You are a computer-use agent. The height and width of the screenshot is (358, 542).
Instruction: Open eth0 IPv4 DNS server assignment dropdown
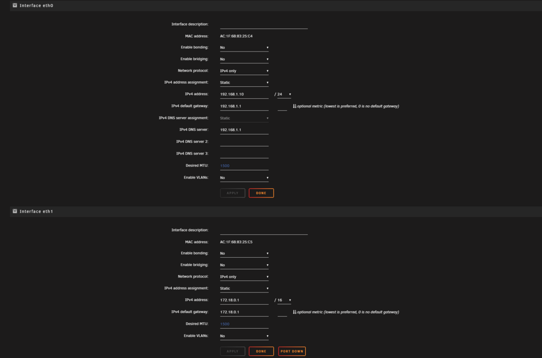[244, 118]
